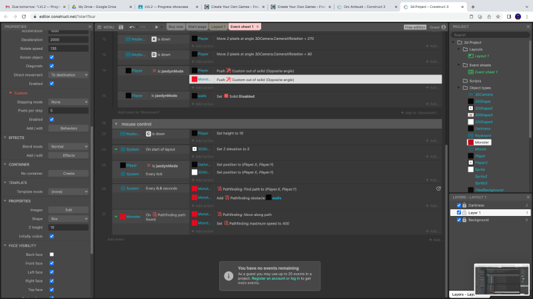533x299 pixels.
Task: Toggle Darkness layer visibility checkbox
Action: tap(459, 205)
